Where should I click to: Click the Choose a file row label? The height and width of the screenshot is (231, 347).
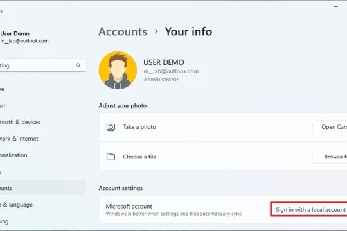click(x=139, y=157)
